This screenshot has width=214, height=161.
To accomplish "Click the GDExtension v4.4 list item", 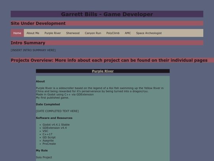I will 55,128.
